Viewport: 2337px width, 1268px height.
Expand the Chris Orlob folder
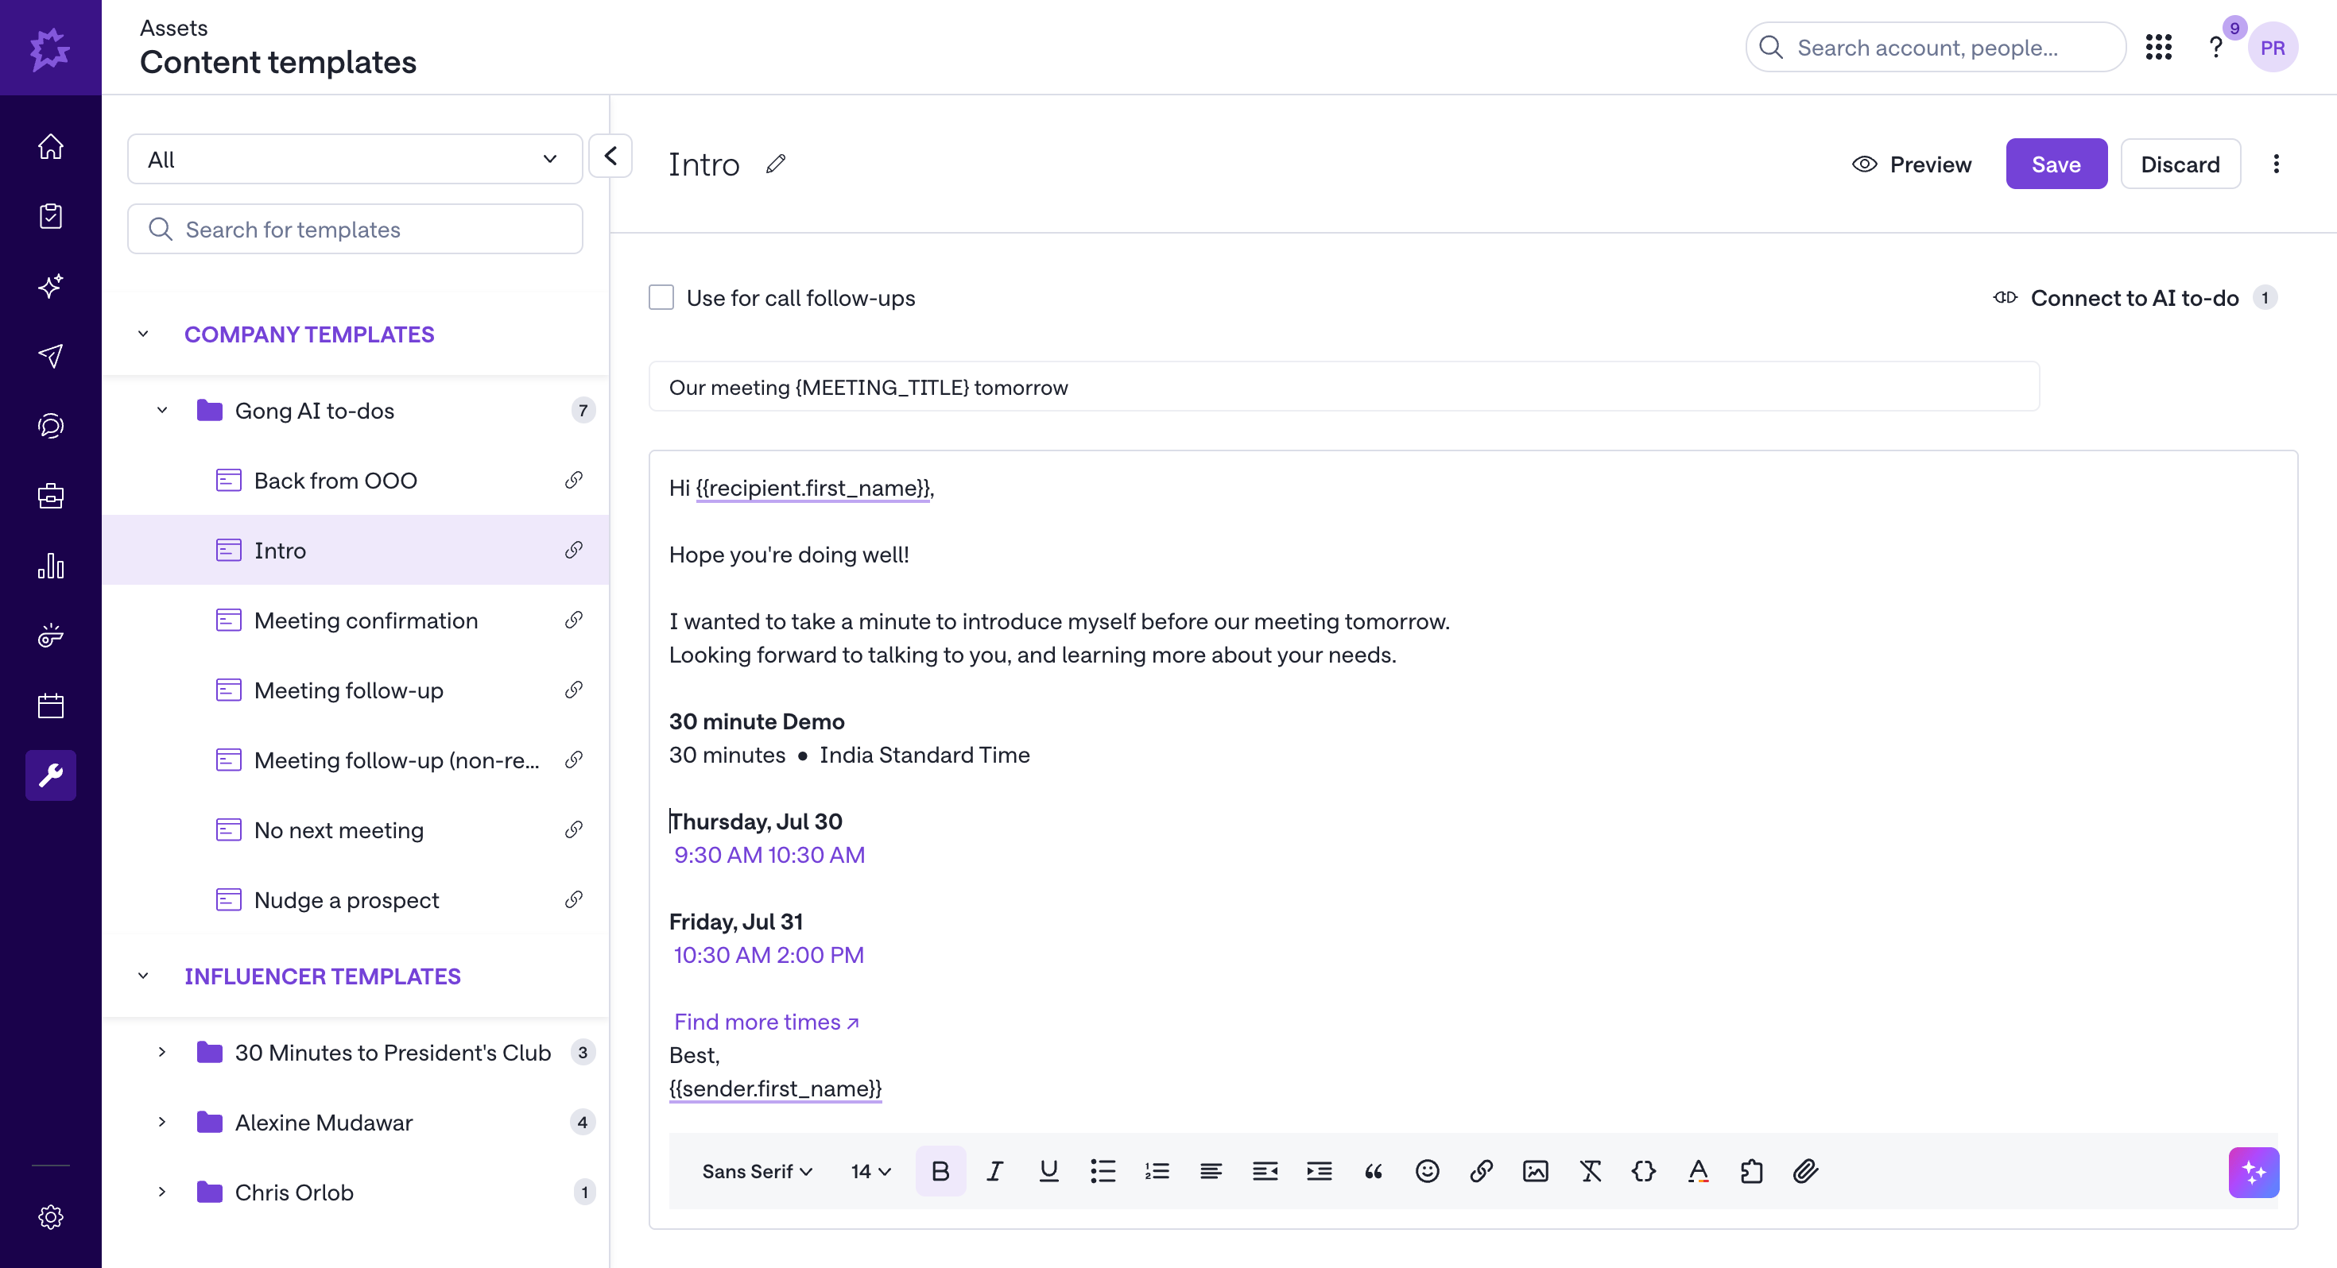[x=162, y=1192]
